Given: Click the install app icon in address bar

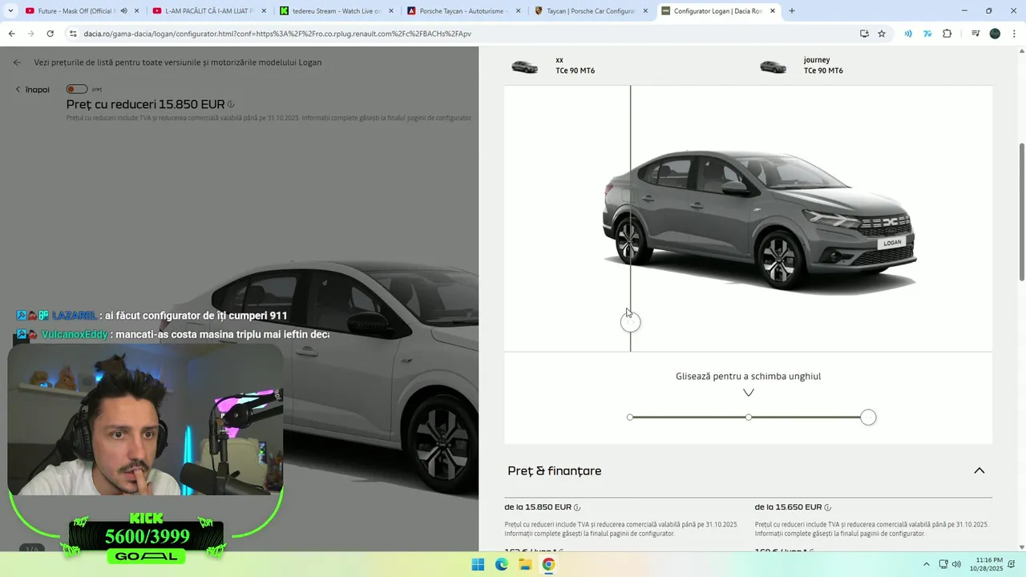Looking at the screenshot, I should (x=864, y=34).
